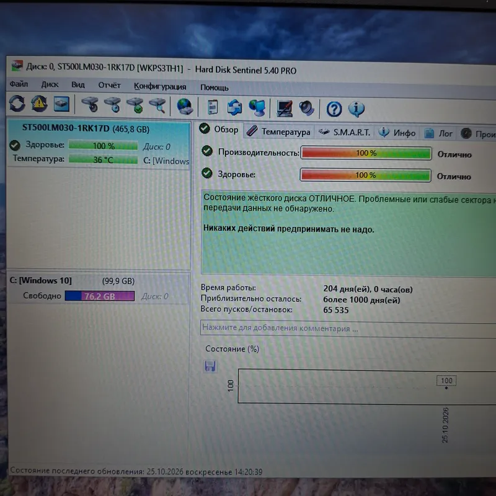This screenshot has height=496, width=496.
Task: Click the start/stop count '65 535'
Action: pyautogui.click(x=335, y=310)
